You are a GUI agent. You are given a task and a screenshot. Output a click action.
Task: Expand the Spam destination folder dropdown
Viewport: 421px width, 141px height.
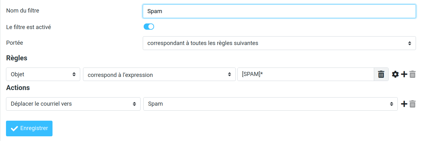(x=270, y=104)
